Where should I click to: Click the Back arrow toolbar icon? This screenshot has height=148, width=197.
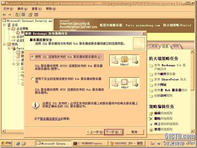pyautogui.click(x=4, y=15)
